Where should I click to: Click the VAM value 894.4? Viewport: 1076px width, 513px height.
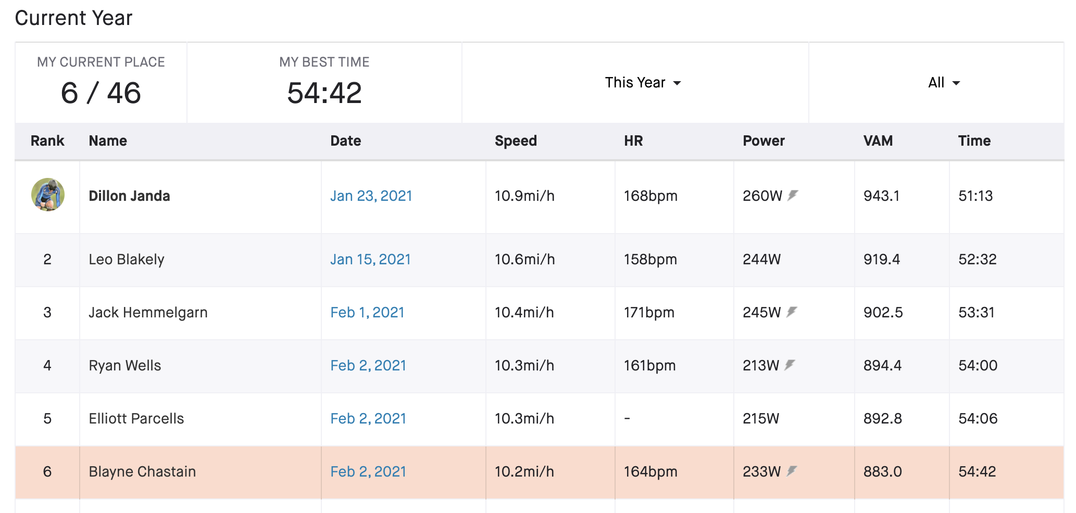click(x=882, y=365)
